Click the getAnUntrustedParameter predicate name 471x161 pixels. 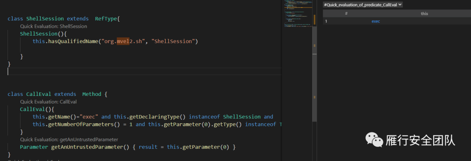85,147
